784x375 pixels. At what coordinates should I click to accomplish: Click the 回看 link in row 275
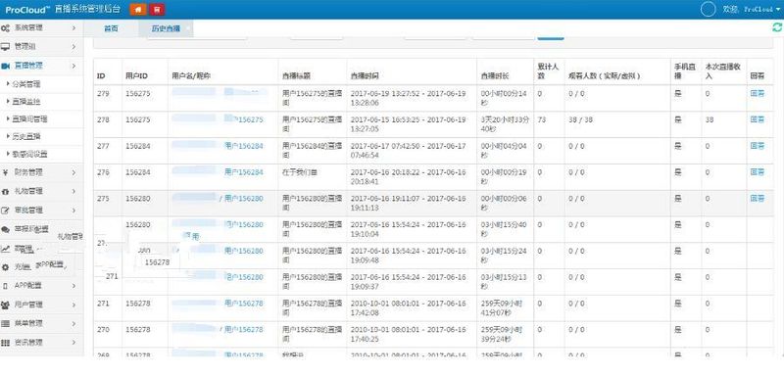coord(757,198)
